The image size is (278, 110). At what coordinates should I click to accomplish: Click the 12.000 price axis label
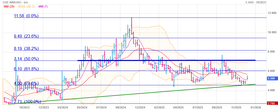tap(272, 13)
